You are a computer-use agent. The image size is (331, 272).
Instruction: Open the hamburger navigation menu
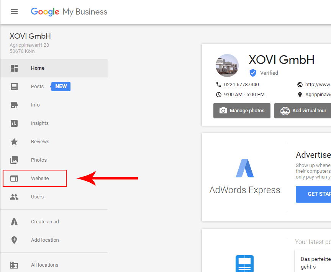tap(14, 11)
